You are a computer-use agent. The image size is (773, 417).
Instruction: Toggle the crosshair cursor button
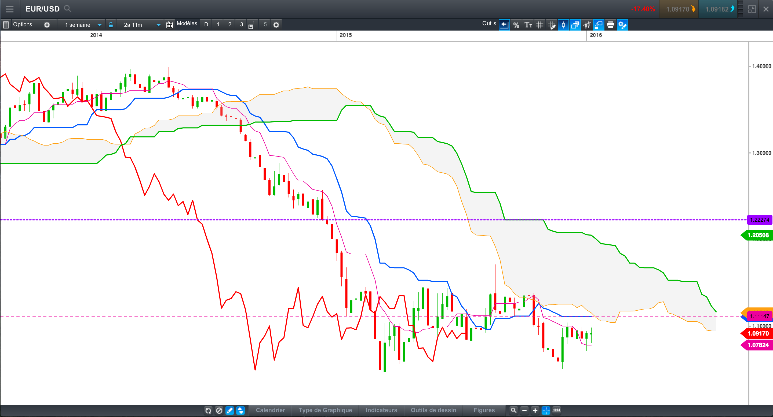coord(546,410)
